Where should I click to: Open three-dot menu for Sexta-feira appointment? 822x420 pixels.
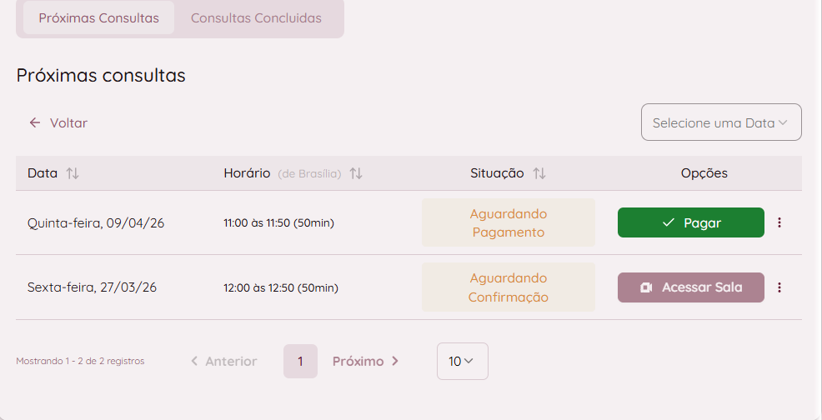(779, 287)
